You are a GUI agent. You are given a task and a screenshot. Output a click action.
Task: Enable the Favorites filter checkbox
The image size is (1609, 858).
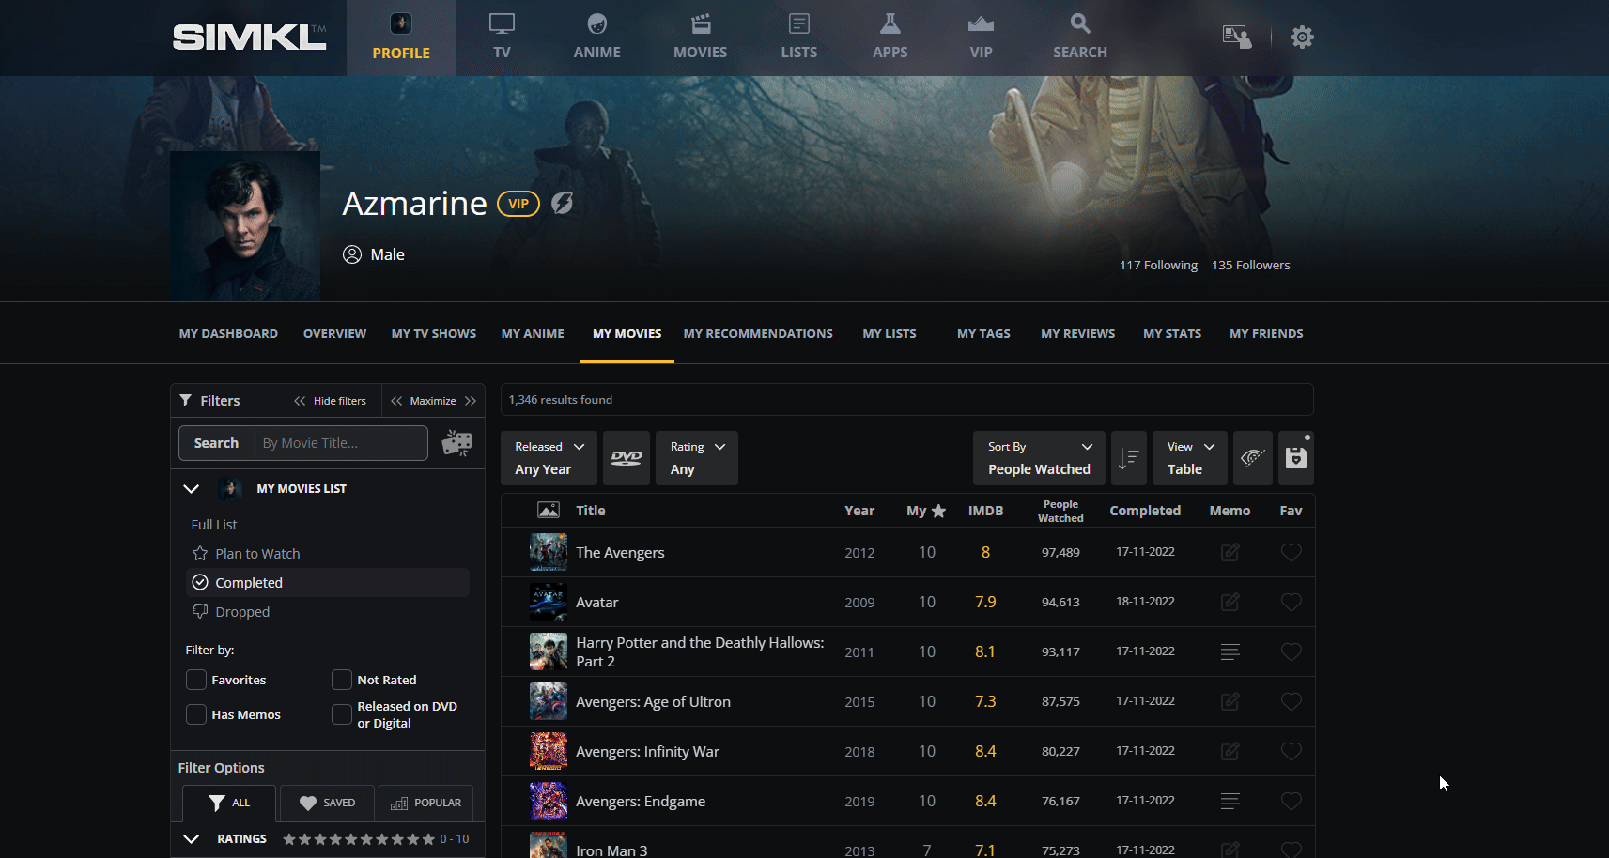click(x=196, y=680)
